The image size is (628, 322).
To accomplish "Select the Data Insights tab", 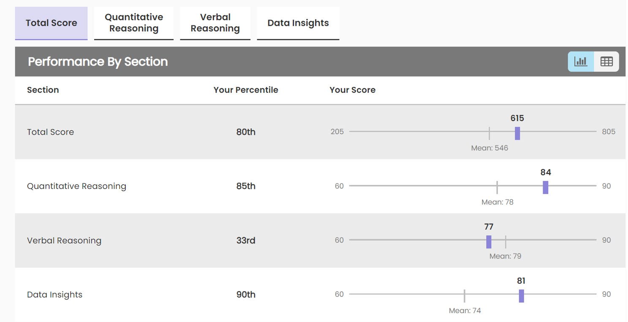I will click(x=298, y=23).
